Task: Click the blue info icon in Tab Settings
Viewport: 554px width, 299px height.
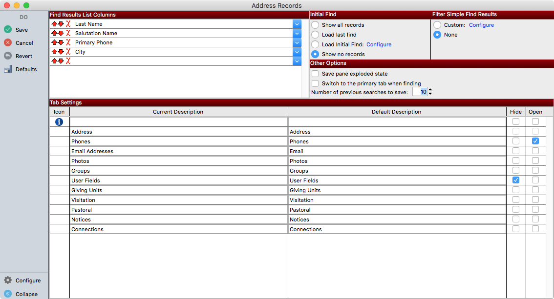Action: click(x=59, y=122)
